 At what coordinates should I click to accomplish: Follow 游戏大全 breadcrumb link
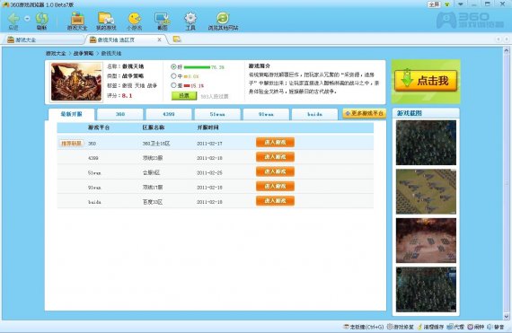click(x=56, y=53)
